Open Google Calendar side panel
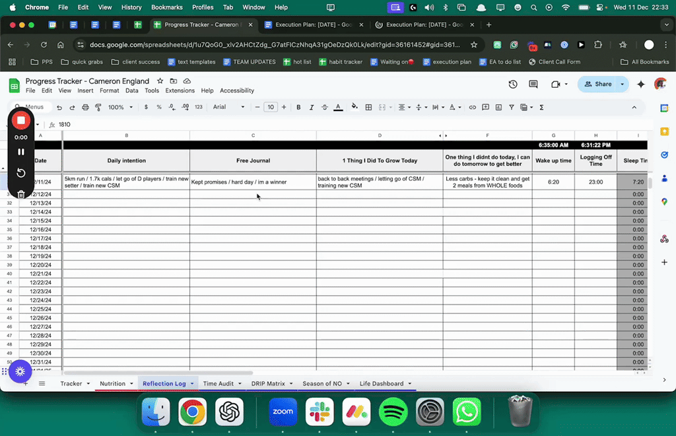This screenshot has height=436, width=676. coord(664,108)
